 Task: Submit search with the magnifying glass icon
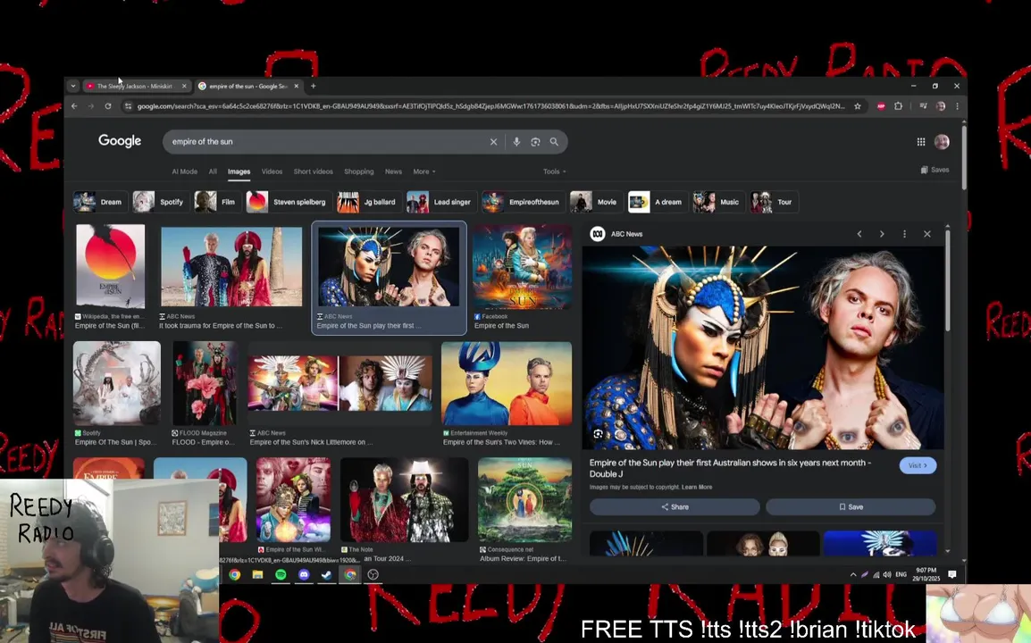554,141
